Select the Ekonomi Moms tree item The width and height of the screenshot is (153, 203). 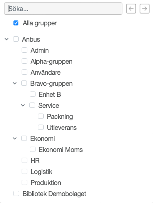[61, 149]
